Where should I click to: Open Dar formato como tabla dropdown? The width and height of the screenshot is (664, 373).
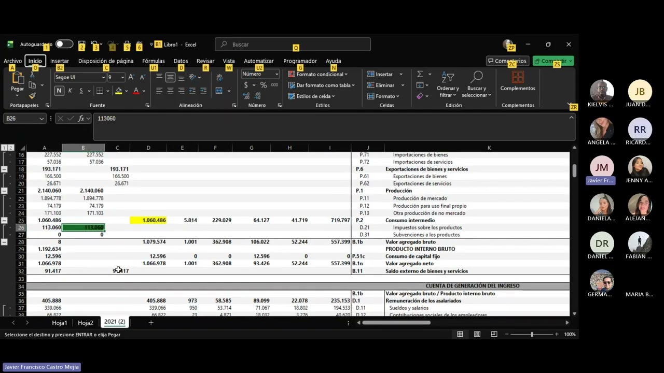tap(322, 85)
